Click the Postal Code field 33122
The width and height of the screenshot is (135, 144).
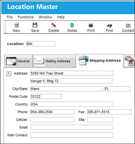(46, 96)
